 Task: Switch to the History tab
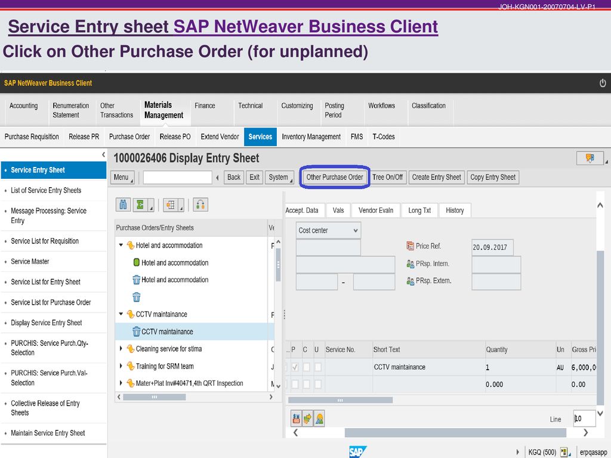pos(455,211)
